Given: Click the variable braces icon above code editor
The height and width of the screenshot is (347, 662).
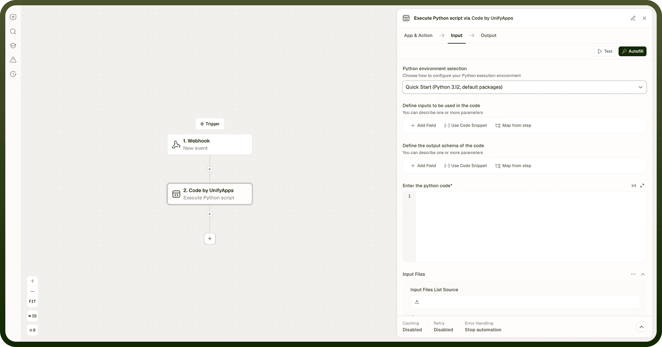Looking at the screenshot, I should [x=634, y=186].
